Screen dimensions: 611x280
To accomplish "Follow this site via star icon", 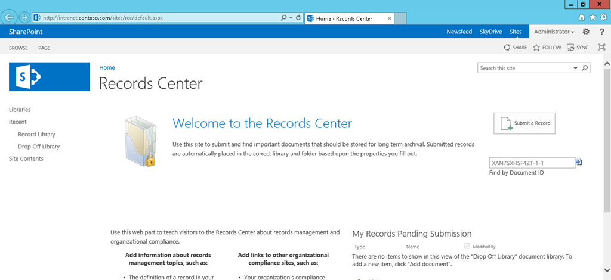I will coord(536,48).
